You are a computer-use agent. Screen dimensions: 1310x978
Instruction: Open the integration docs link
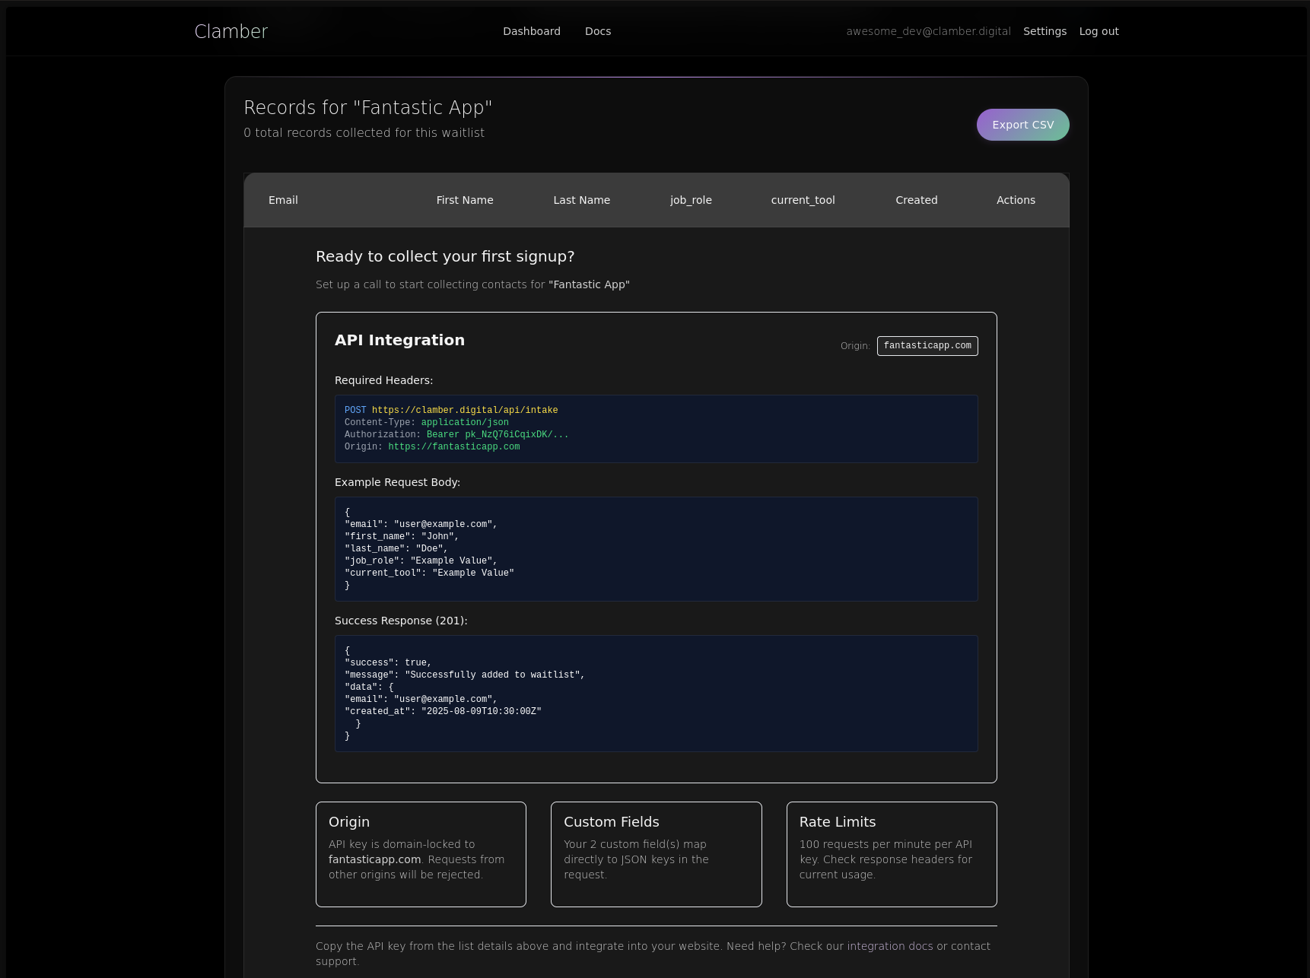889,946
